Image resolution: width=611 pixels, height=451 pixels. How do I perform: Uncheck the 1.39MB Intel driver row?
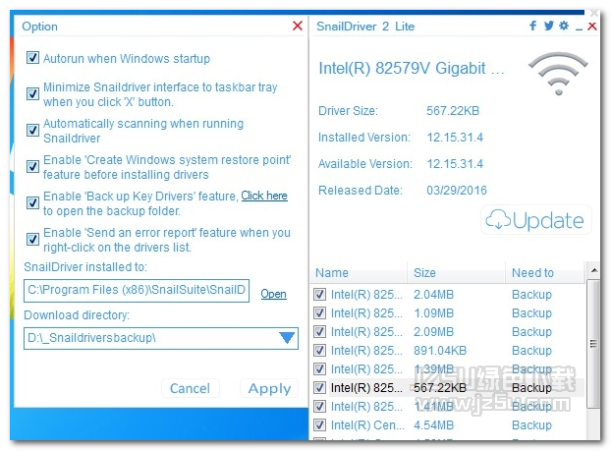(320, 368)
